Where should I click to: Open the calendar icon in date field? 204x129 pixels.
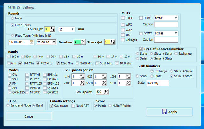click(x=32, y=42)
